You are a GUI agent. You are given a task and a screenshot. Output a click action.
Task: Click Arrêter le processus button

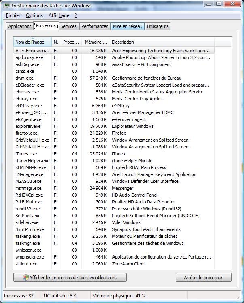(x=204, y=278)
